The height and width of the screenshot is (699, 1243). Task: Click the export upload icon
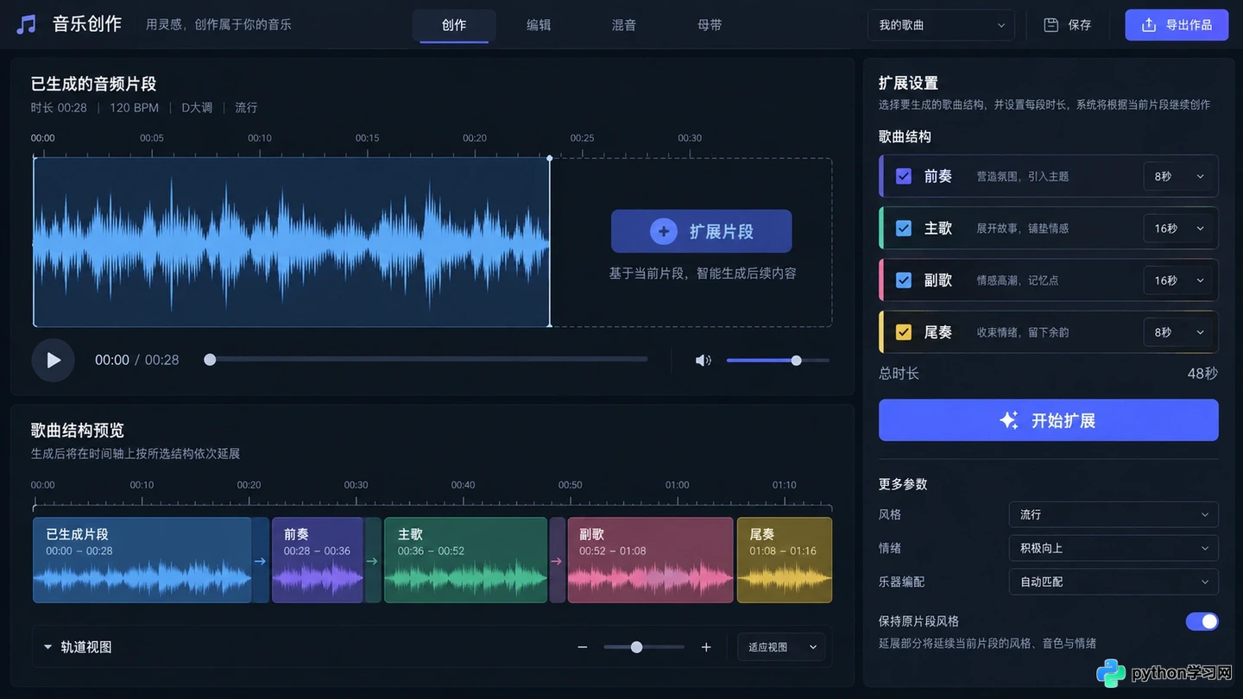tap(1149, 25)
